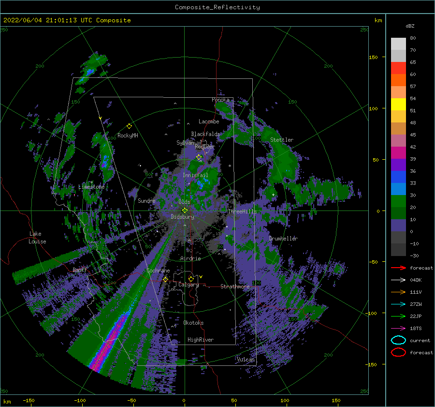Click the RockyMH label
The image size is (435, 407).
coord(128,136)
